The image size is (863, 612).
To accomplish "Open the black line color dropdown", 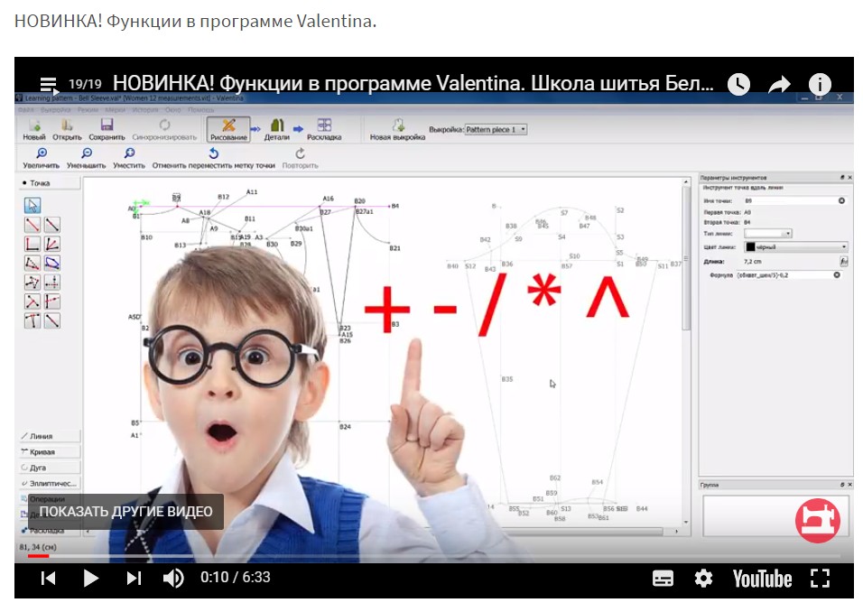I will 796,247.
